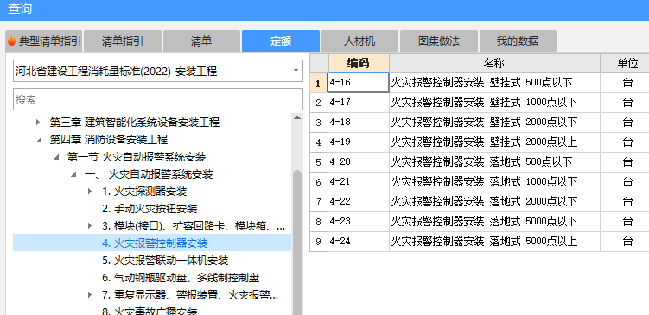The image size is (649, 315).
Task: Select 壁挂式 500点以下 name cell
Action: [x=494, y=83]
